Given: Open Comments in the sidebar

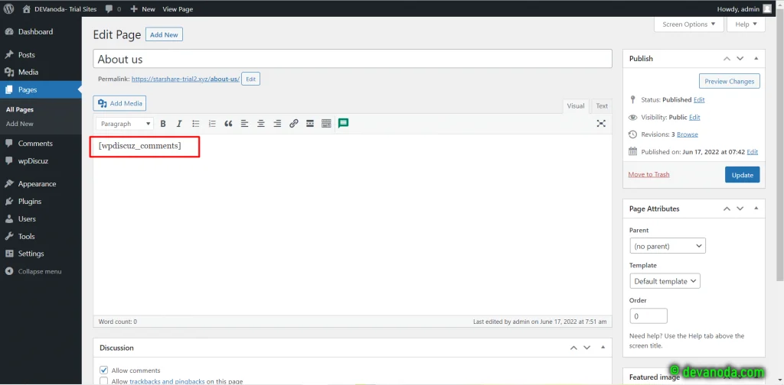Looking at the screenshot, I should click(41, 143).
